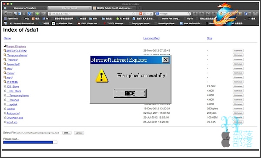Open the How Online Edu... bookmark
The width and height of the screenshot is (261, 158).
(191, 23)
